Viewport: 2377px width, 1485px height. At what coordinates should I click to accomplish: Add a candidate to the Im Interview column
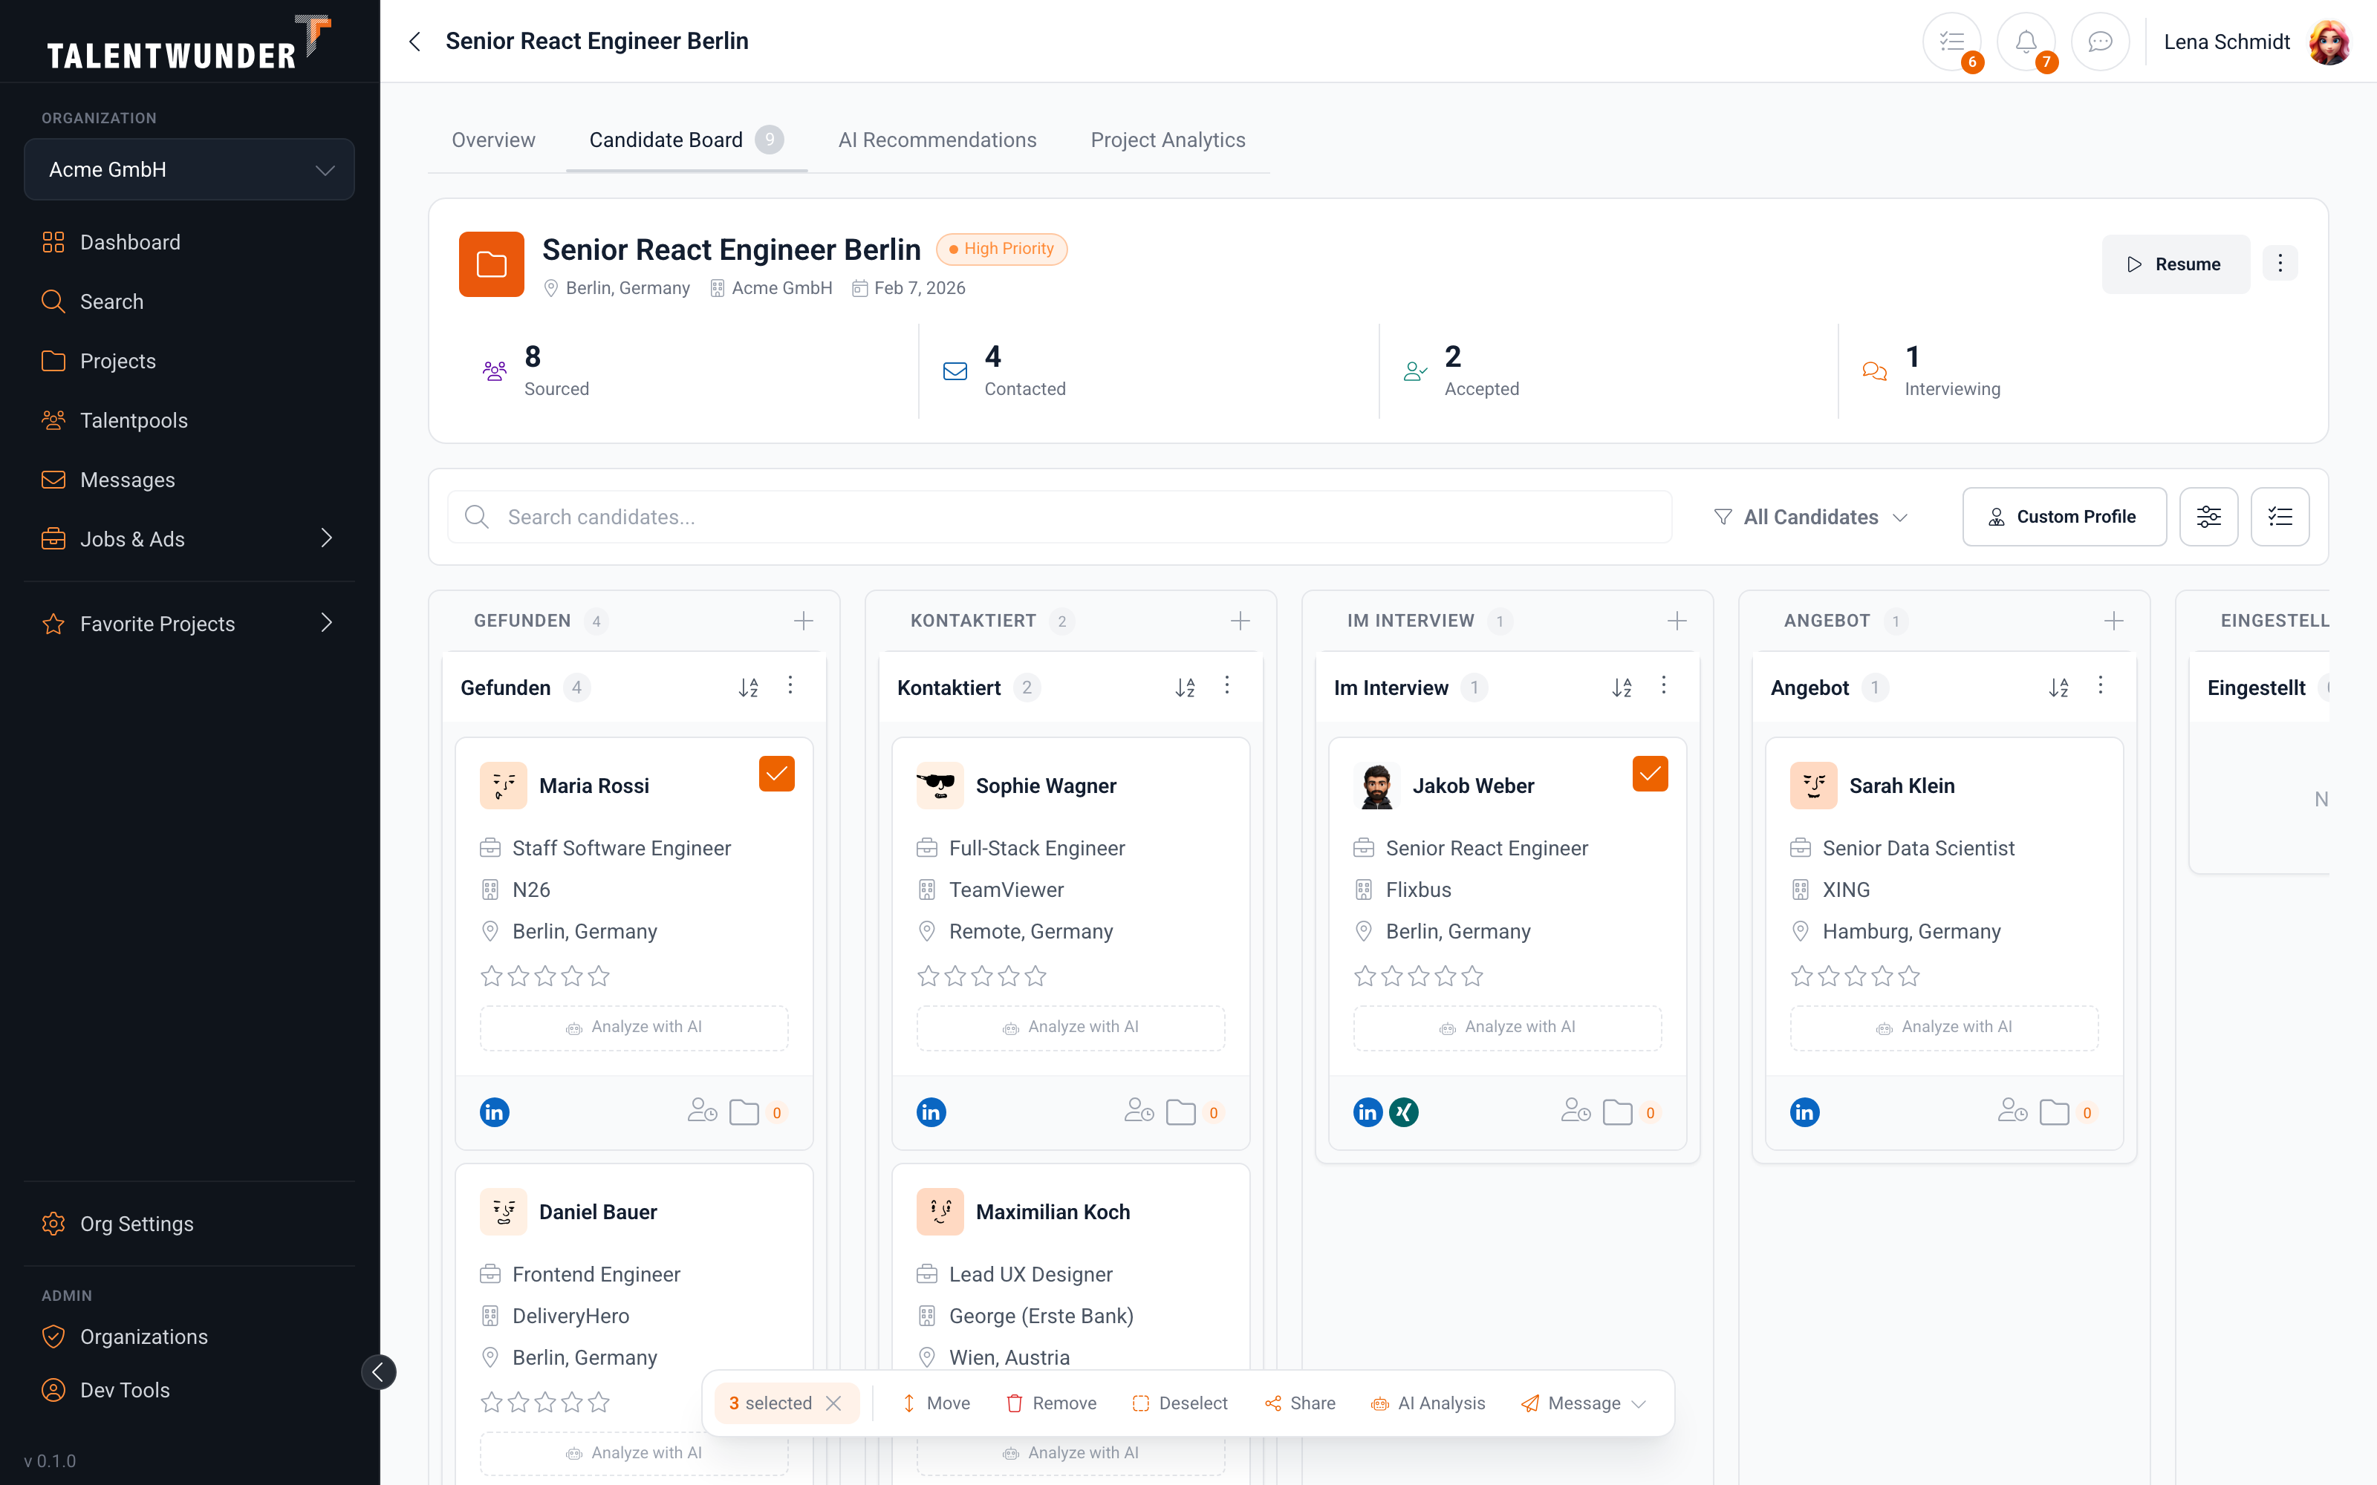pos(1677,621)
